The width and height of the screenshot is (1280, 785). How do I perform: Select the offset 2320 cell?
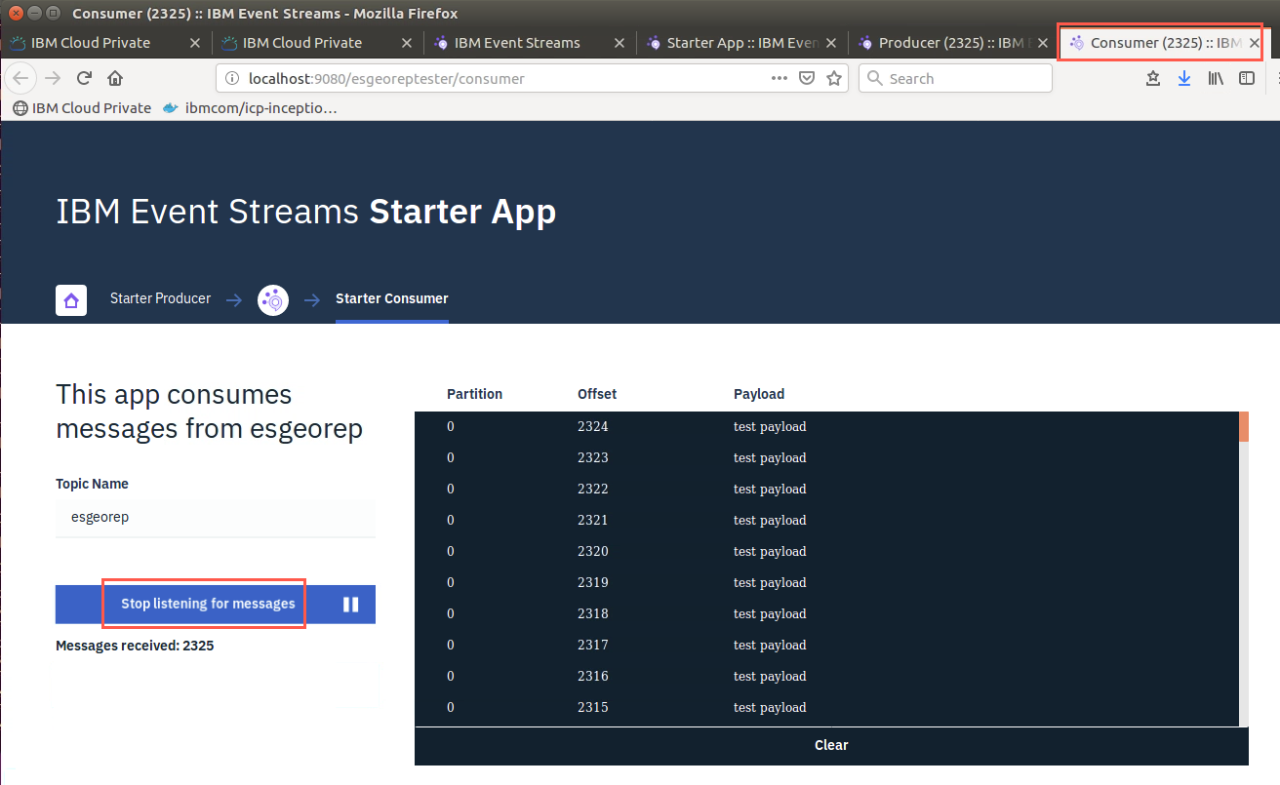(593, 552)
